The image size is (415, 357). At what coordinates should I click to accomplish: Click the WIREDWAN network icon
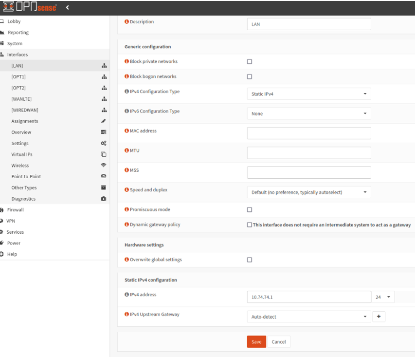coord(104,110)
